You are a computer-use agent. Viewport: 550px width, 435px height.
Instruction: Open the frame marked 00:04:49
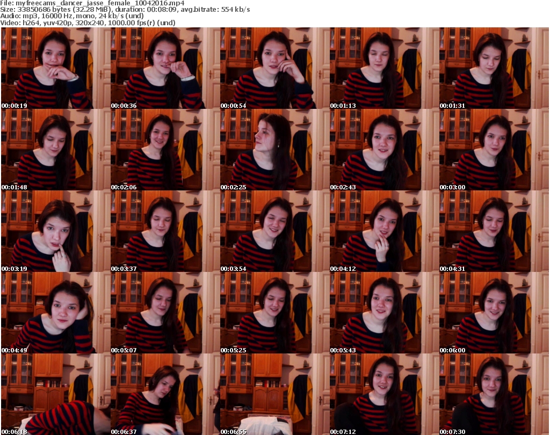click(55, 313)
